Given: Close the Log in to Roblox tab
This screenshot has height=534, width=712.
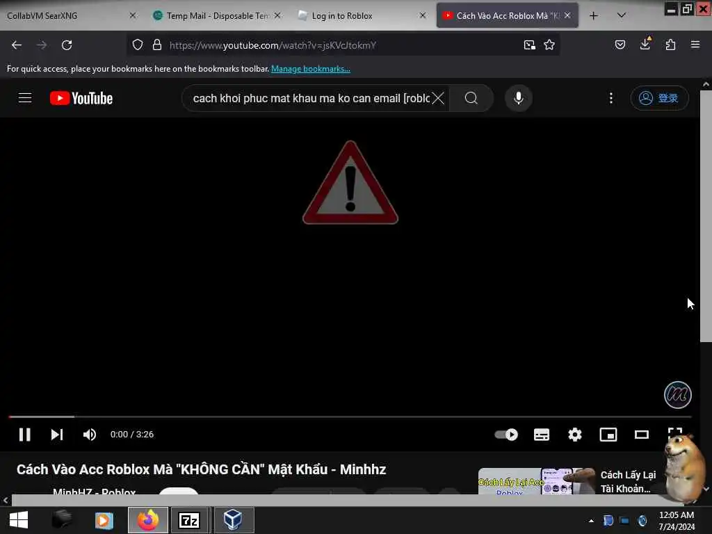Looking at the screenshot, I should coord(423,15).
